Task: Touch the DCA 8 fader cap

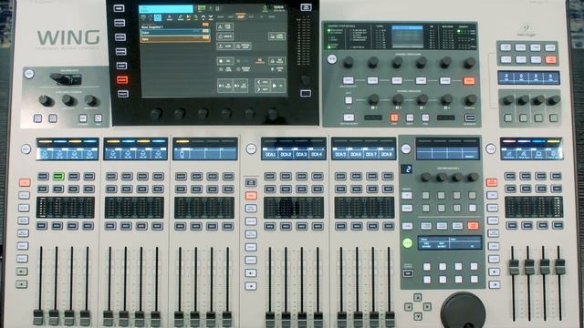Action: coord(390,320)
